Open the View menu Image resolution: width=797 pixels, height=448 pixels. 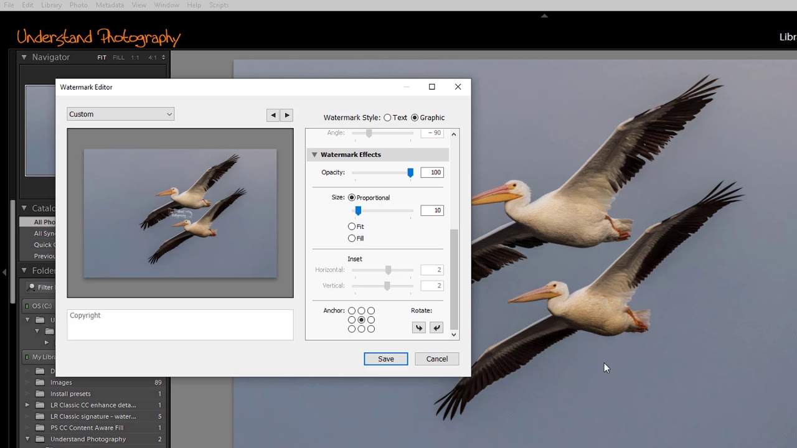tap(139, 5)
